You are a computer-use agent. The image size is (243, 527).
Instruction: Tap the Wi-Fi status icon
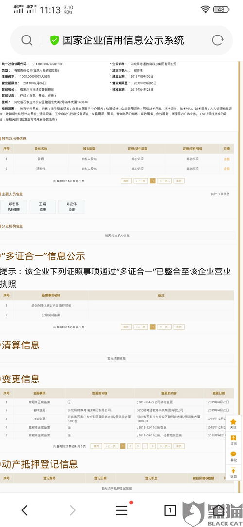pyautogui.click(x=205, y=9)
